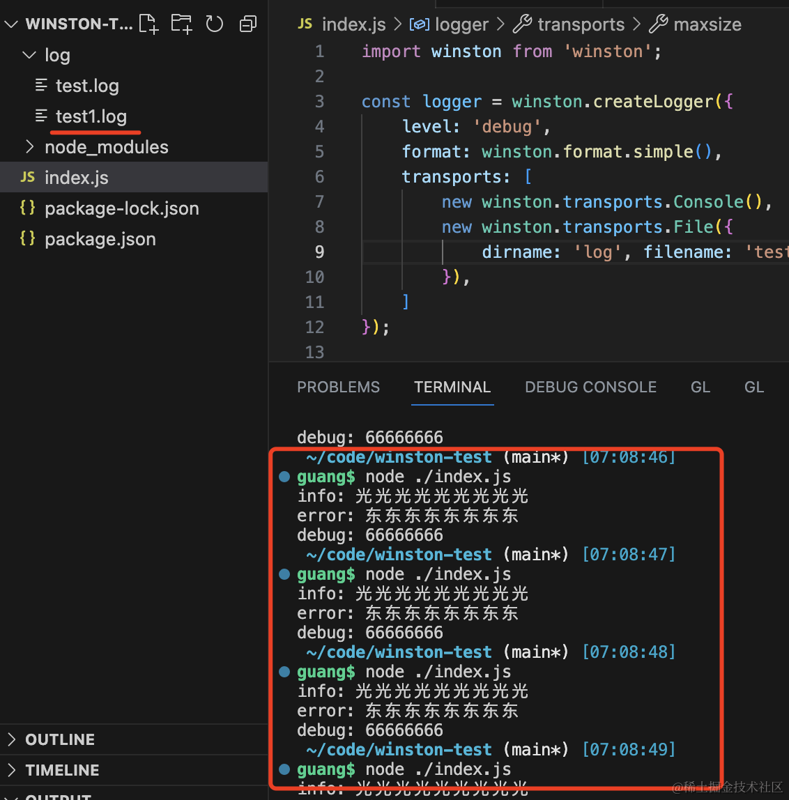Click the JS icon beside index.js in explorer

(x=28, y=178)
